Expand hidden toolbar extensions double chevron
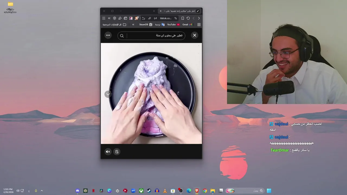The width and height of the screenshot is (347, 195). click(x=109, y=18)
